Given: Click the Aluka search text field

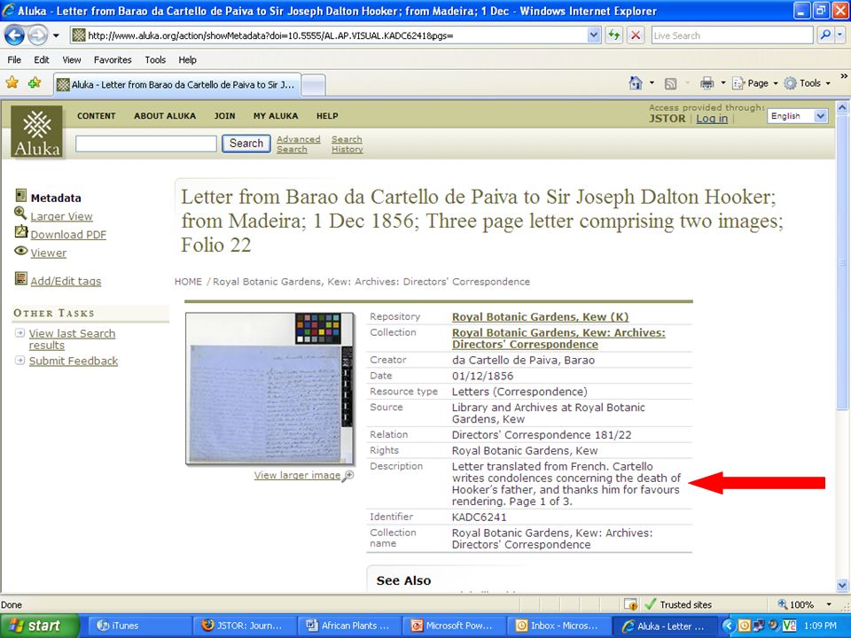Looking at the screenshot, I should 146,144.
